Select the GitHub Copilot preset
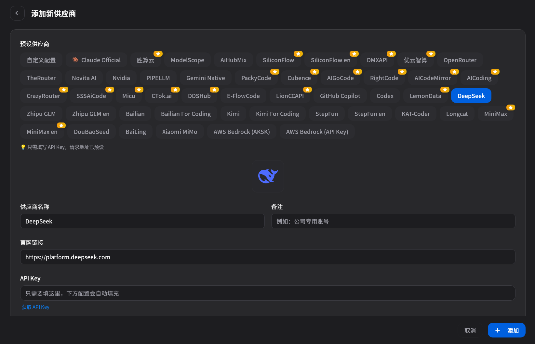535x344 pixels. pos(340,96)
